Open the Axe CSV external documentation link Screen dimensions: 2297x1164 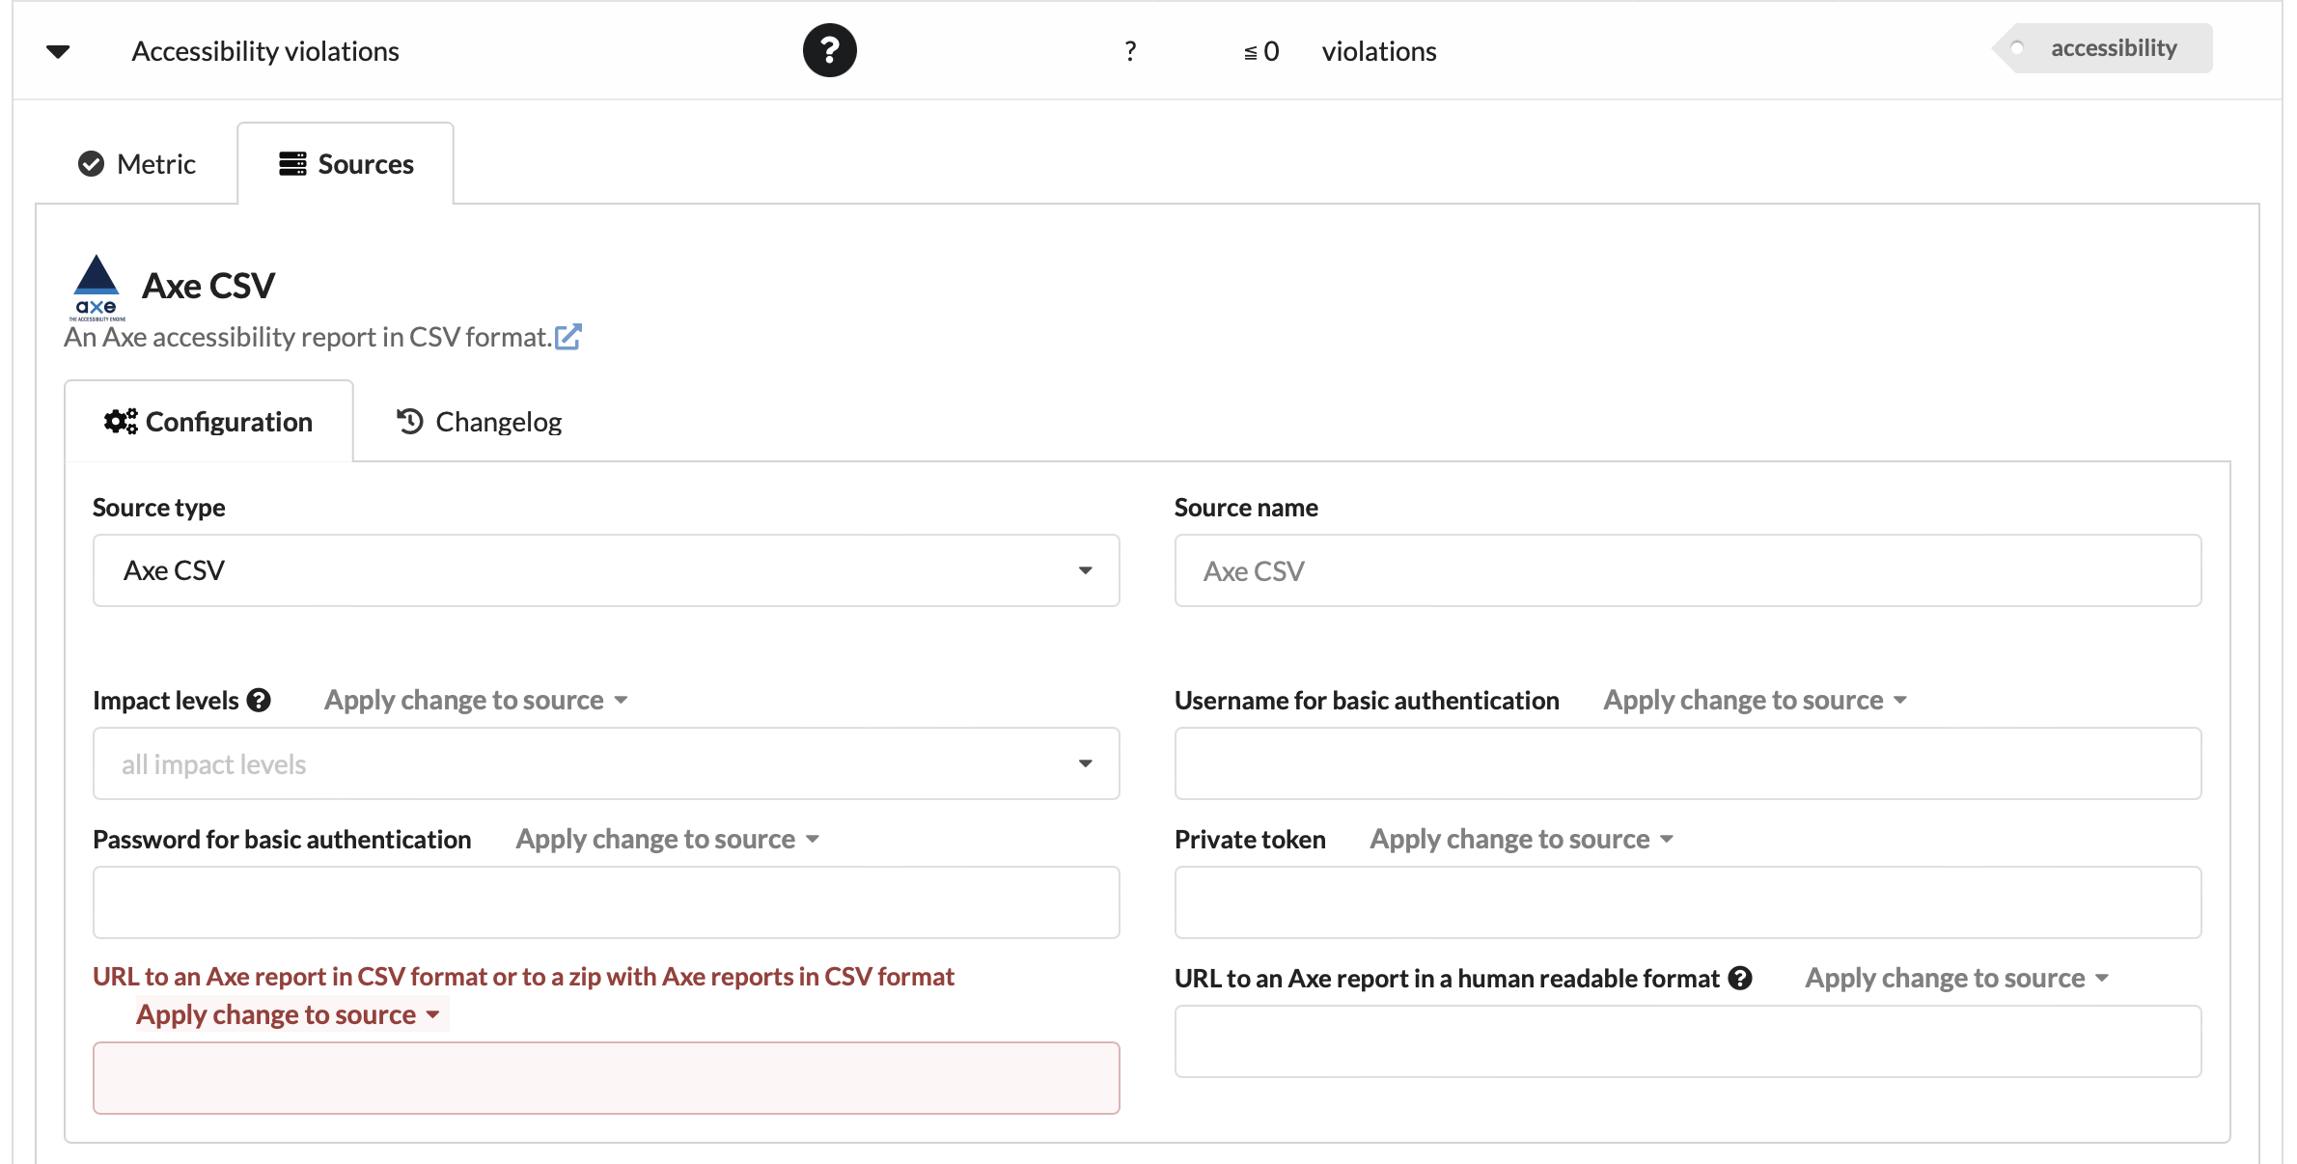click(568, 337)
